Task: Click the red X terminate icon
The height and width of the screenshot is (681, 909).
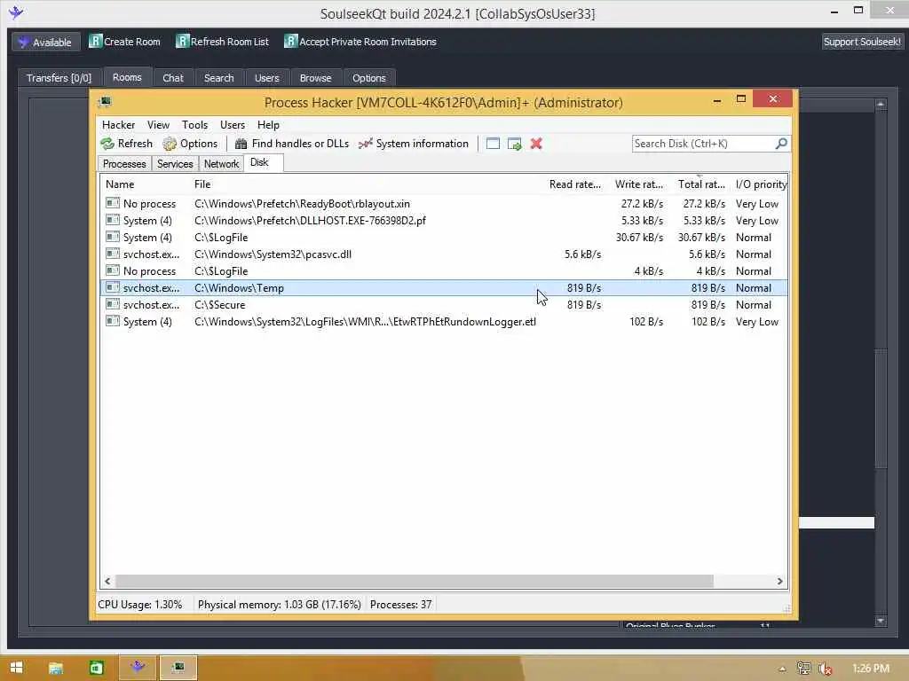Action: click(x=536, y=144)
